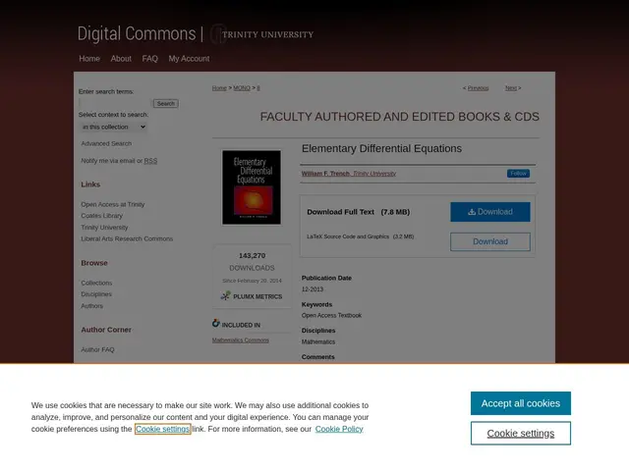Click the 'Since February 20, 2014' text
The width and height of the screenshot is (629, 471).
point(252,281)
